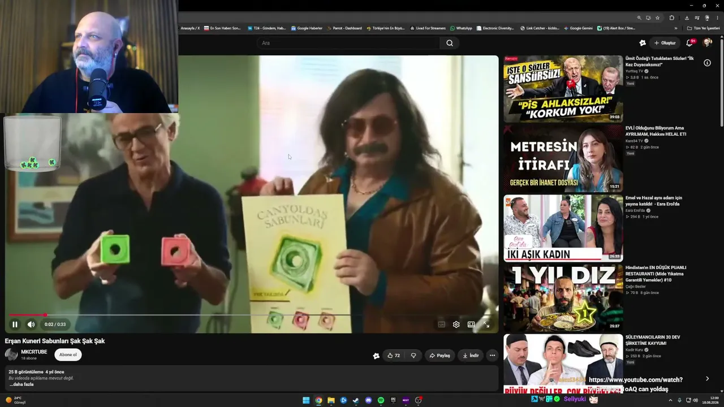Screen dimensions: 724x407
Task: Open the 'İki Aşık Kadın' video thumbnail
Action: (563, 228)
